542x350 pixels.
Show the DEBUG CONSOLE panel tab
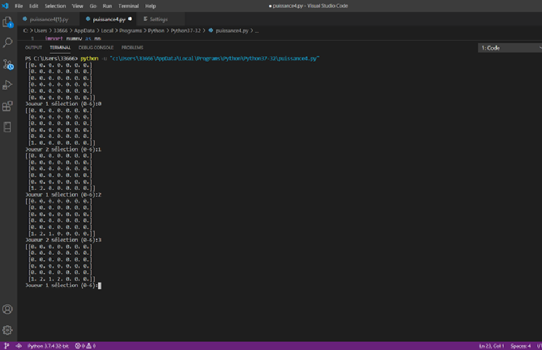click(96, 48)
